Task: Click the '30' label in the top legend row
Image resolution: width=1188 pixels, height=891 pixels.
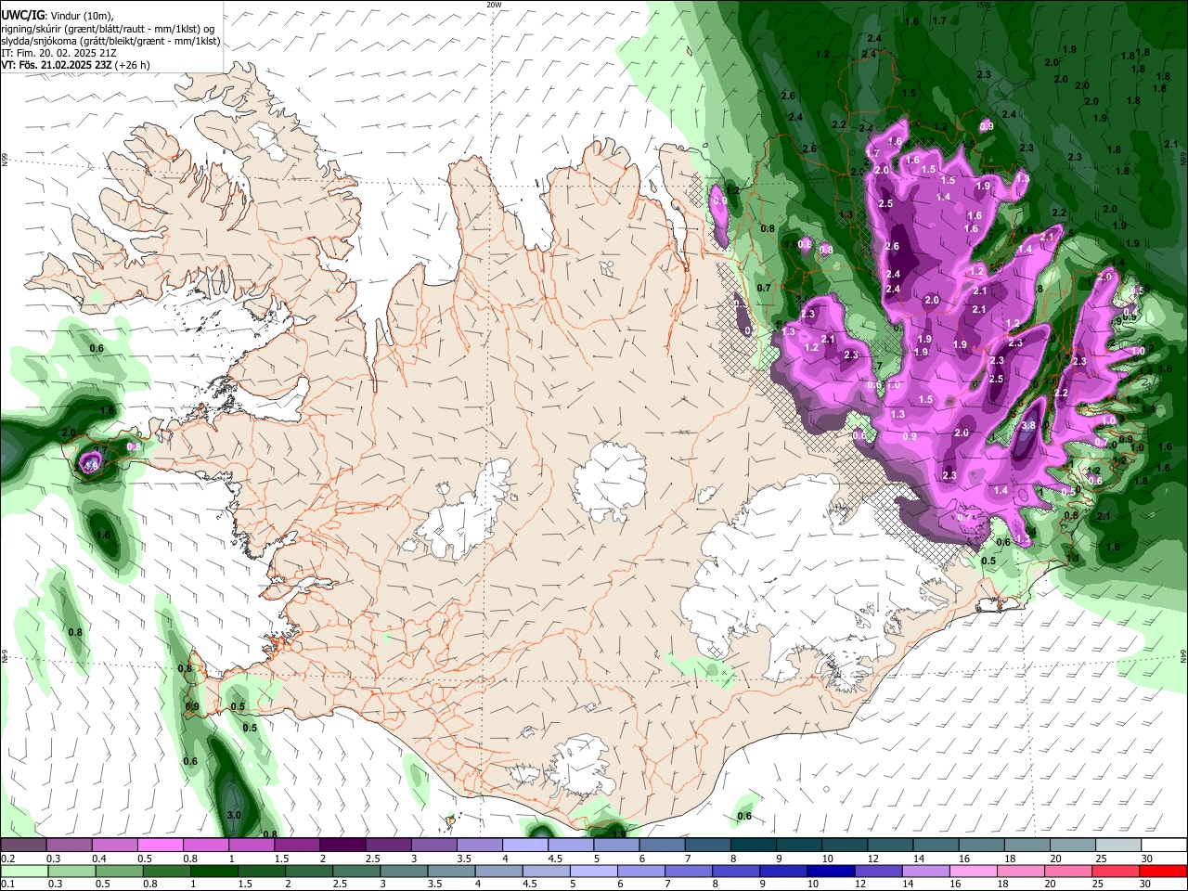Action: tap(1146, 859)
